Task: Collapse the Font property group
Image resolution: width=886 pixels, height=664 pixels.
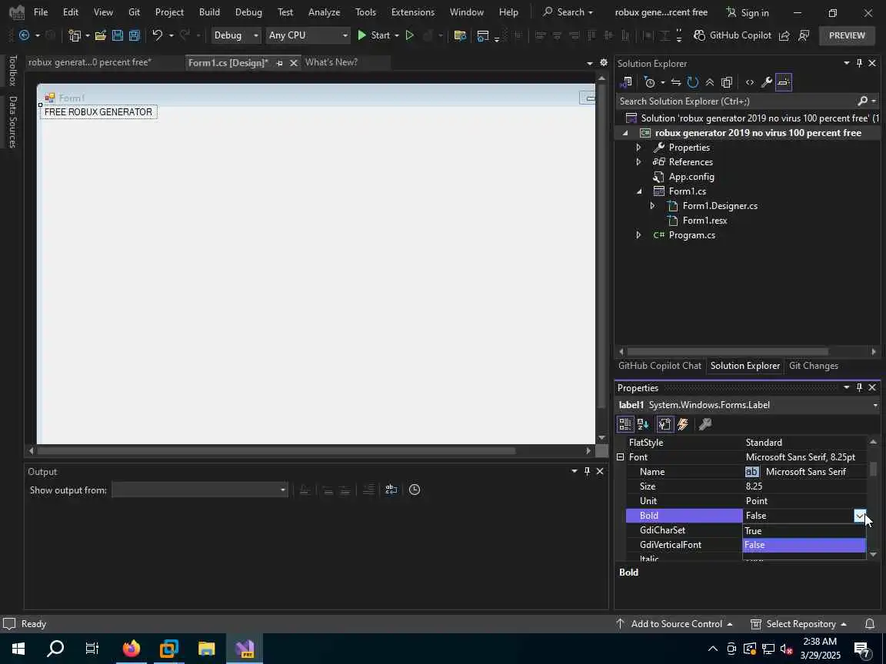Action: point(621,457)
